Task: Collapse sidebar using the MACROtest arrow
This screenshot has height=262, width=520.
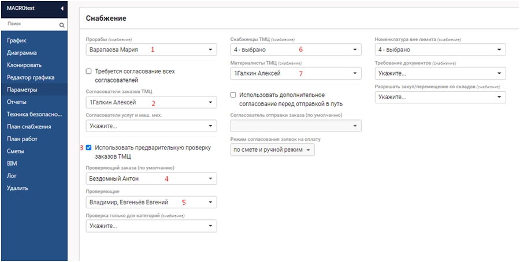Action: [62, 9]
